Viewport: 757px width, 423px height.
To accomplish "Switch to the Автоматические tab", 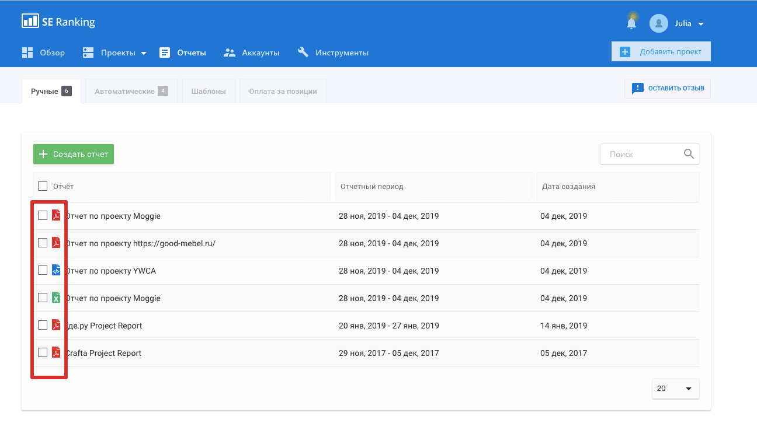I will click(131, 91).
